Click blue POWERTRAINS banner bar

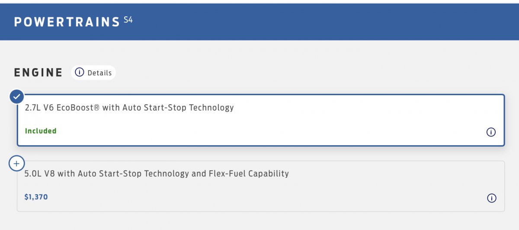coord(324,22)
